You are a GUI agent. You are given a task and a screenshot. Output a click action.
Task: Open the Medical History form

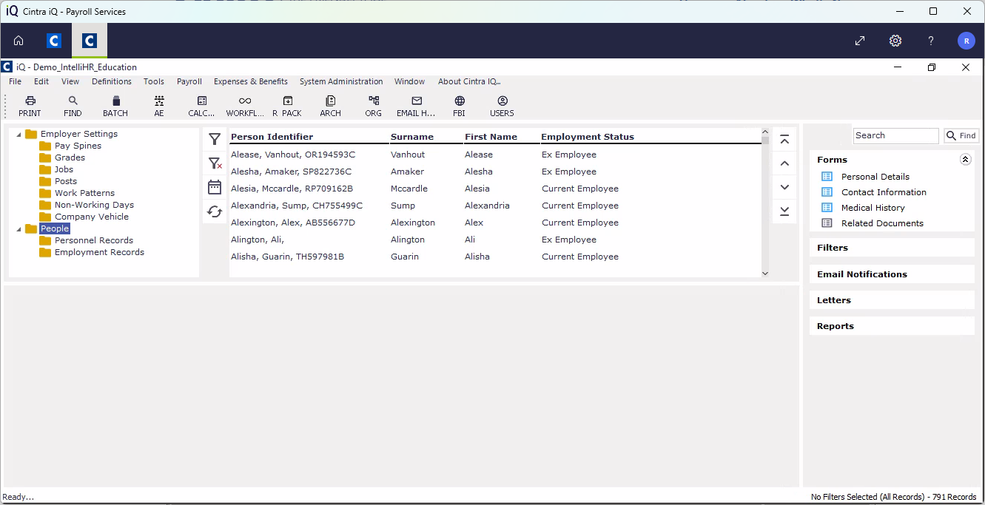coord(873,208)
